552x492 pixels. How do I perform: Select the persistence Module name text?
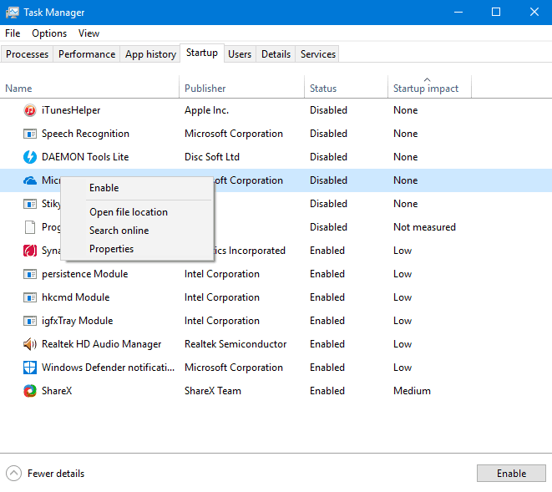(84, 274)
